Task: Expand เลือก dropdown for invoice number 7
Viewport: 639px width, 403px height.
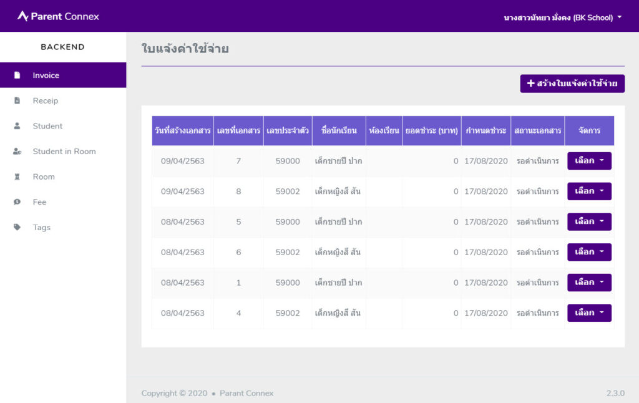Action: [x=588, y=161]
